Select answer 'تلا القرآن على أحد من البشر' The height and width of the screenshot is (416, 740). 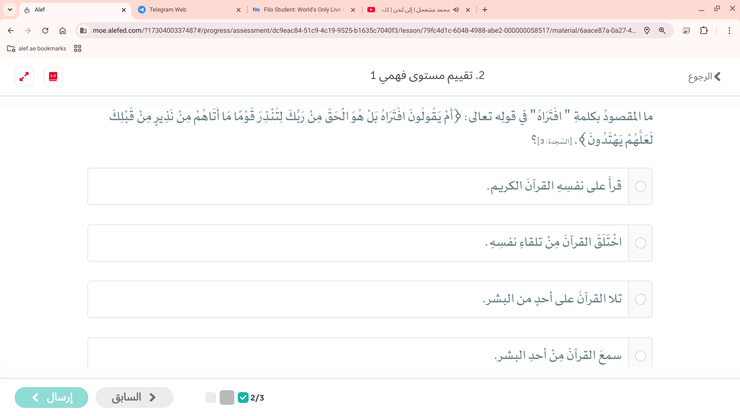640,299
